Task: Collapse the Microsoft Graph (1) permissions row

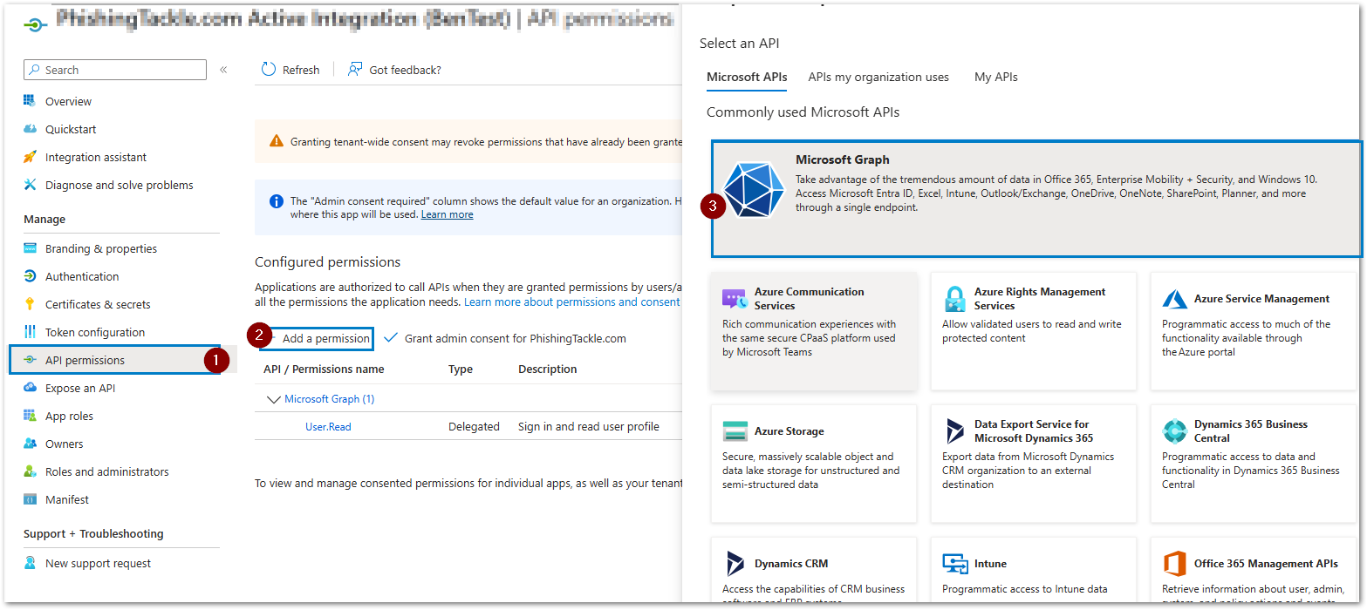Action: [x=272, y=399]
